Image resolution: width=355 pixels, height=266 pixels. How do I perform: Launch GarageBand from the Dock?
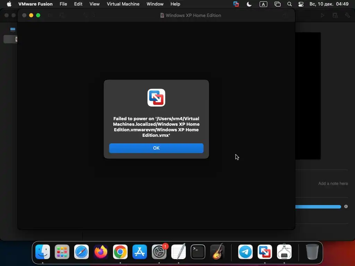[x=217, y=252]
